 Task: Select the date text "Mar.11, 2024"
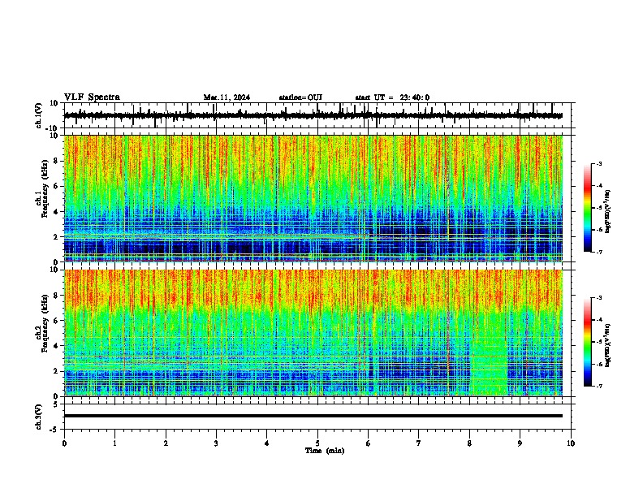227,97
